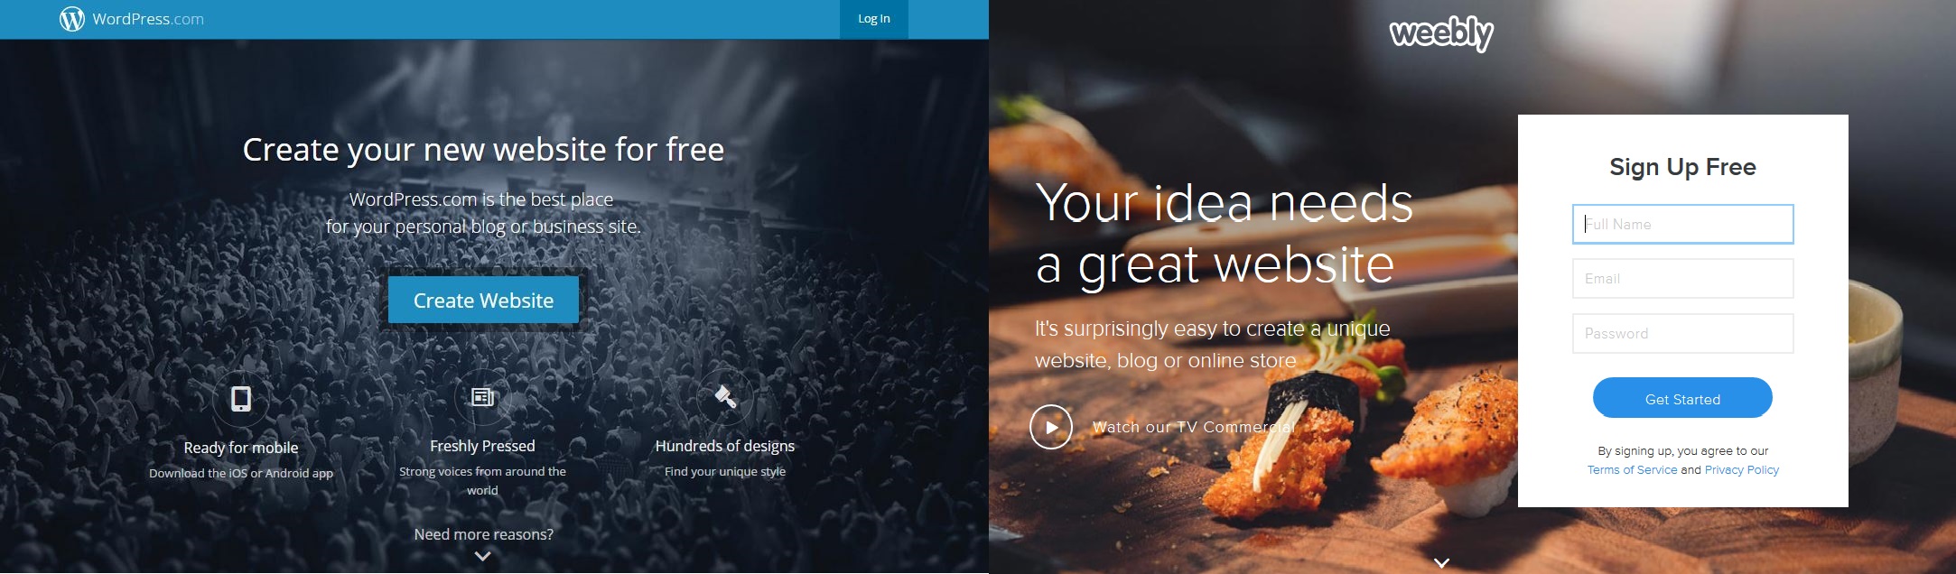Viewport: 1956px width, 574px height.
Task: Expand the chevron below Need more reasons
Action: click(x=483, y=556)
